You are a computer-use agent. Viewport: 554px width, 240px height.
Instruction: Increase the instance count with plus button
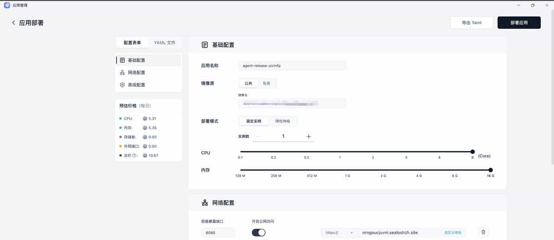click(309, 136)
